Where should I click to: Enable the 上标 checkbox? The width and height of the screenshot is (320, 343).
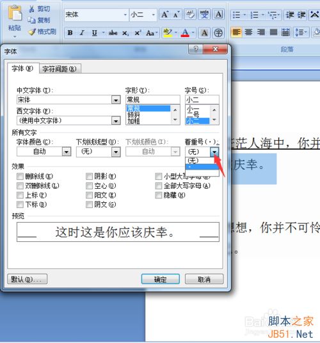coord(20,195)
